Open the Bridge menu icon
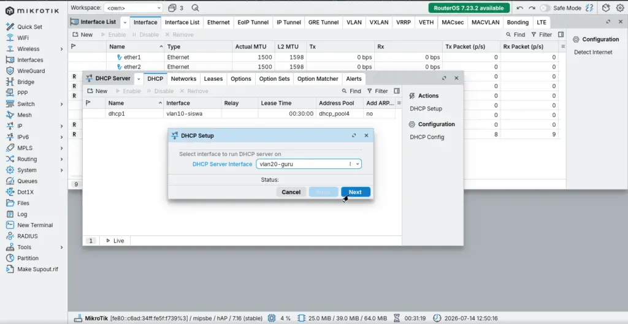 [x=10, y=81]
